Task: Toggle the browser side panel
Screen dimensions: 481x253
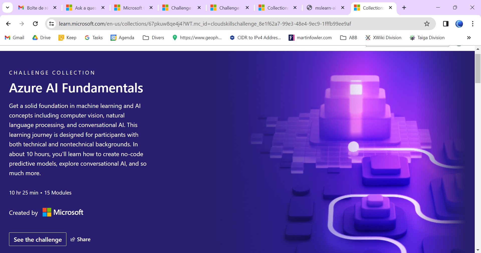Action: [x=446, y=24]
